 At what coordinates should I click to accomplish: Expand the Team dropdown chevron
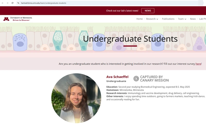(x=185, y=19)
